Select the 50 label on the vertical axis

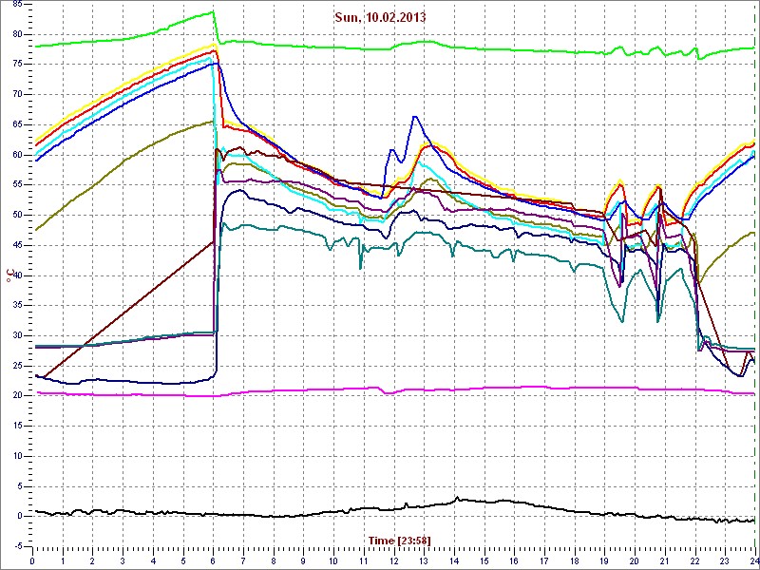click(16, 216)
